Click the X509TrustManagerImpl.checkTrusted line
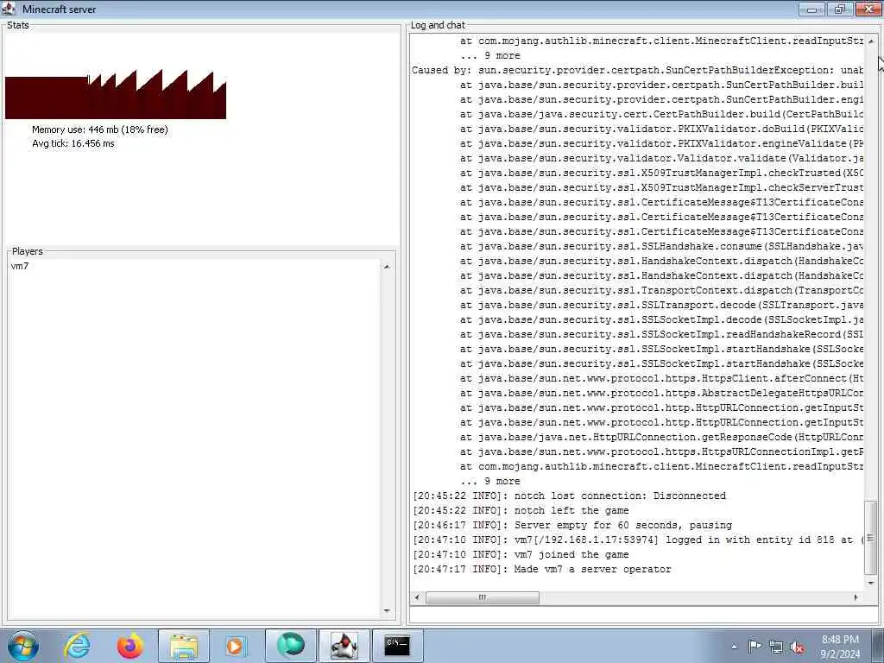 coord(661,173)
